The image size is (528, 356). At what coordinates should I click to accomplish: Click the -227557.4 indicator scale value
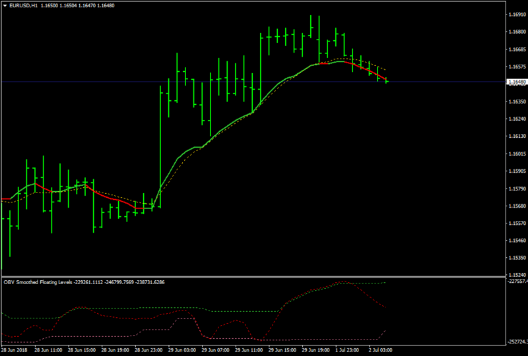click(517, 282)
